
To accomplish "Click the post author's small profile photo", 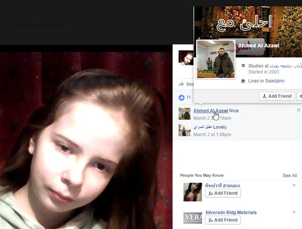I will click(186, 58).
